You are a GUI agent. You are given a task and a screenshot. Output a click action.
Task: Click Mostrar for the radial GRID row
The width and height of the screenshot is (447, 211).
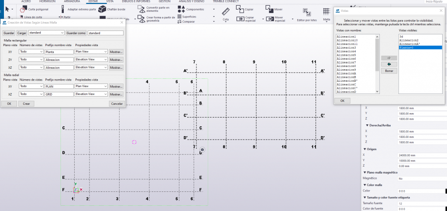[116, 94]
